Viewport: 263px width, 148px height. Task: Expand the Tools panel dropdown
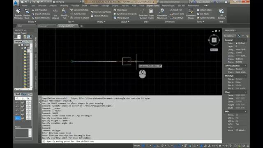point(200,22)
